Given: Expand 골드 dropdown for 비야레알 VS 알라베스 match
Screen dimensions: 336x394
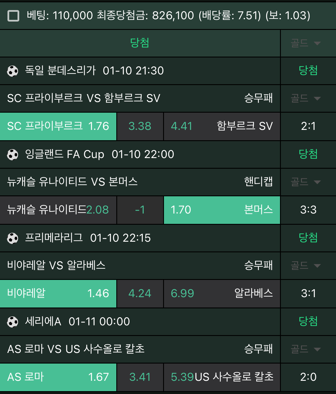Looking at the screenshot, I should (x=306, y=266).
